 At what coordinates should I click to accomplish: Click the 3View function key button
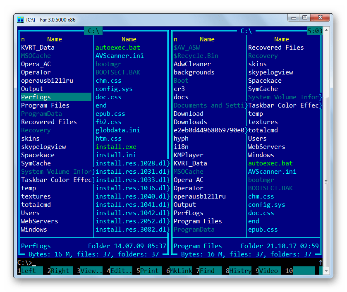pyautogui.click(x=90, y=271)
